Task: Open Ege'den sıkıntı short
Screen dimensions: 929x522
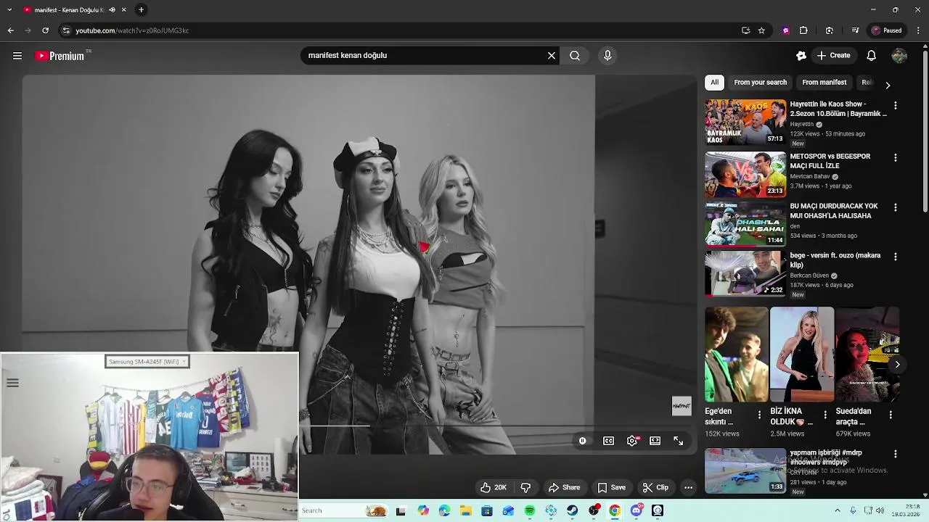Action: pyautogui.click(x=736, y=355)
